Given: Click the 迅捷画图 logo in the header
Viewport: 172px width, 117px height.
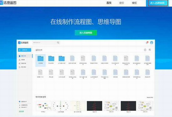Looking at the screenshot, I should (x=8, y=2).
